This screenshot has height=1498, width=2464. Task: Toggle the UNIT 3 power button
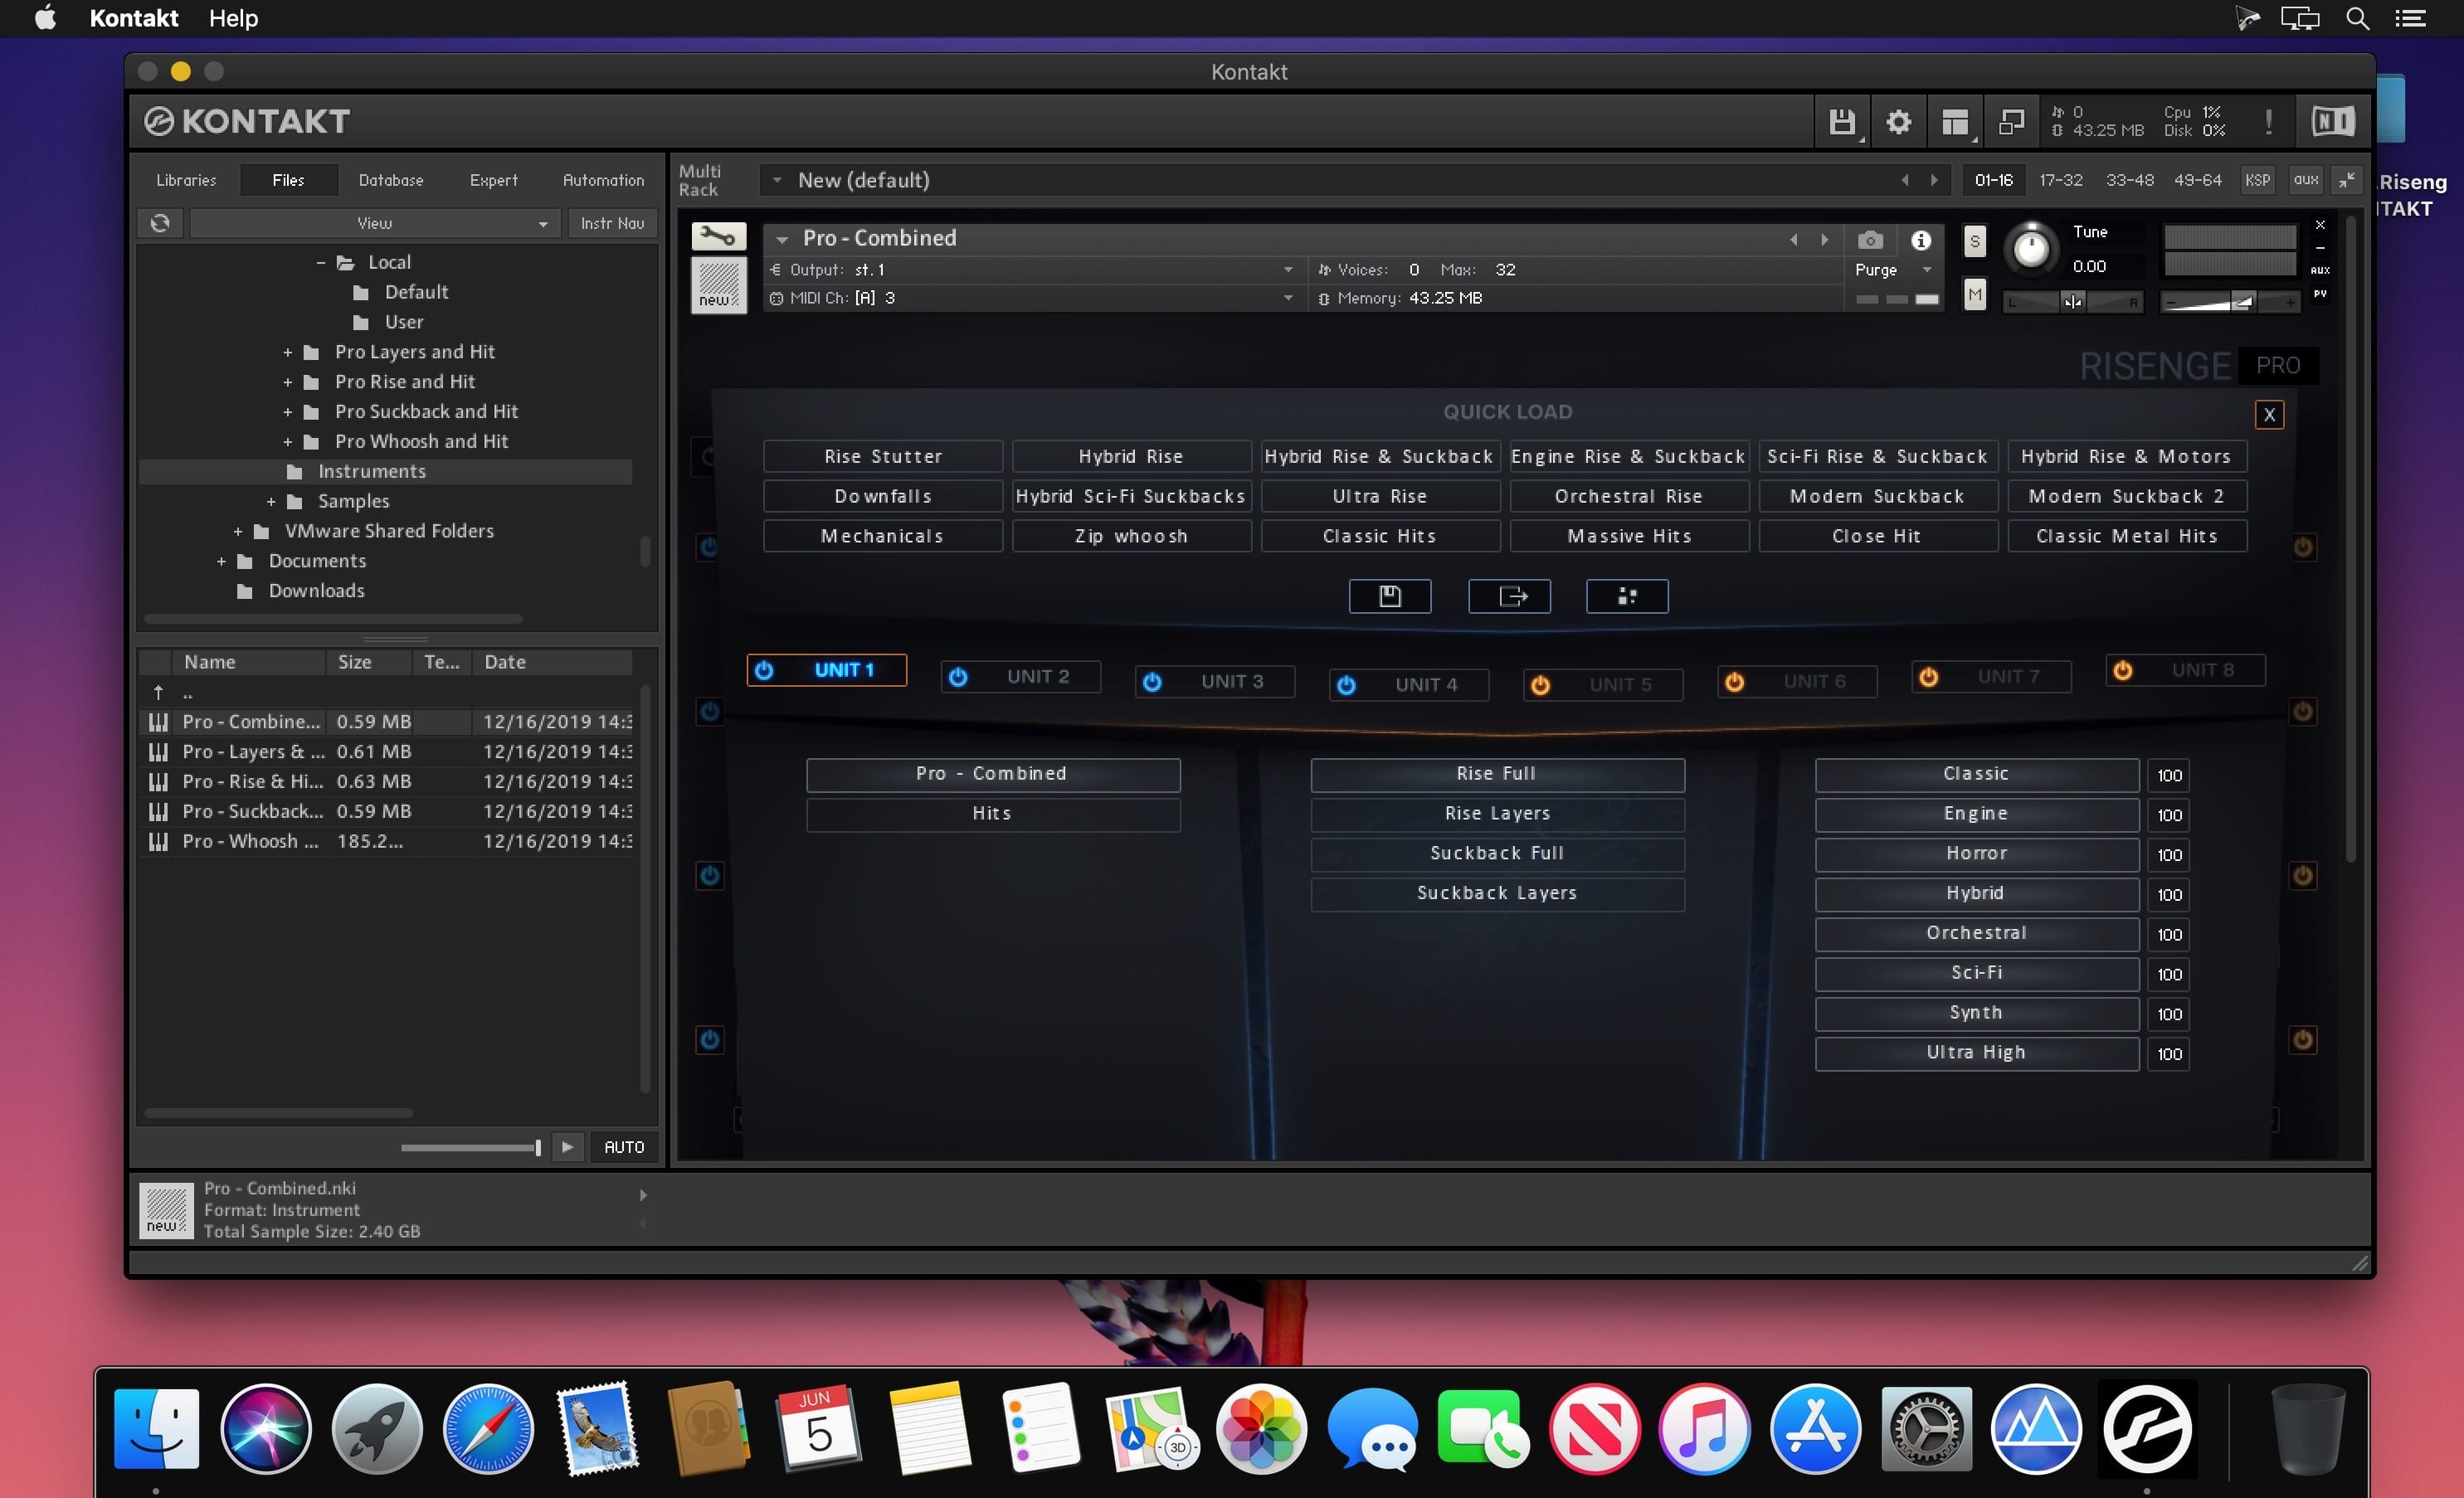coord(1152,682)
